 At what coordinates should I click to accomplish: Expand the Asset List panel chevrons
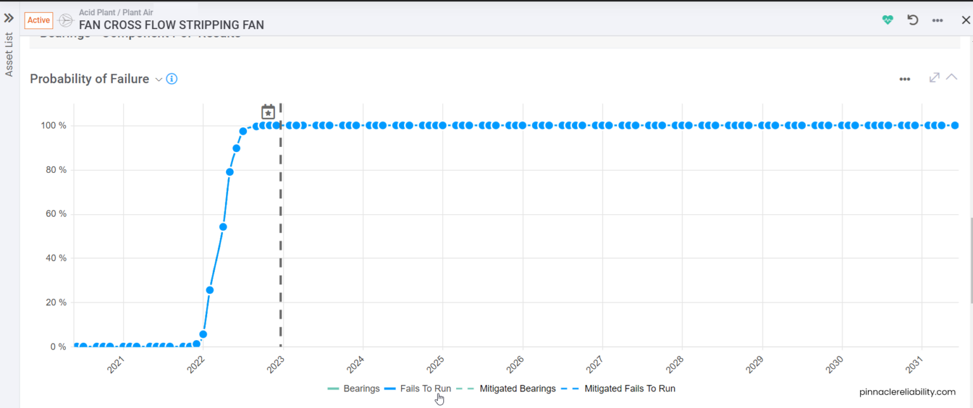click(x=9, y=18)
